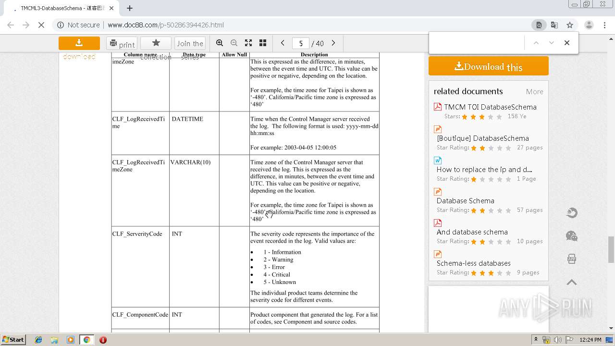Bookmark this page with the star icon
615x346 pixels.
(x=570, y=25)
